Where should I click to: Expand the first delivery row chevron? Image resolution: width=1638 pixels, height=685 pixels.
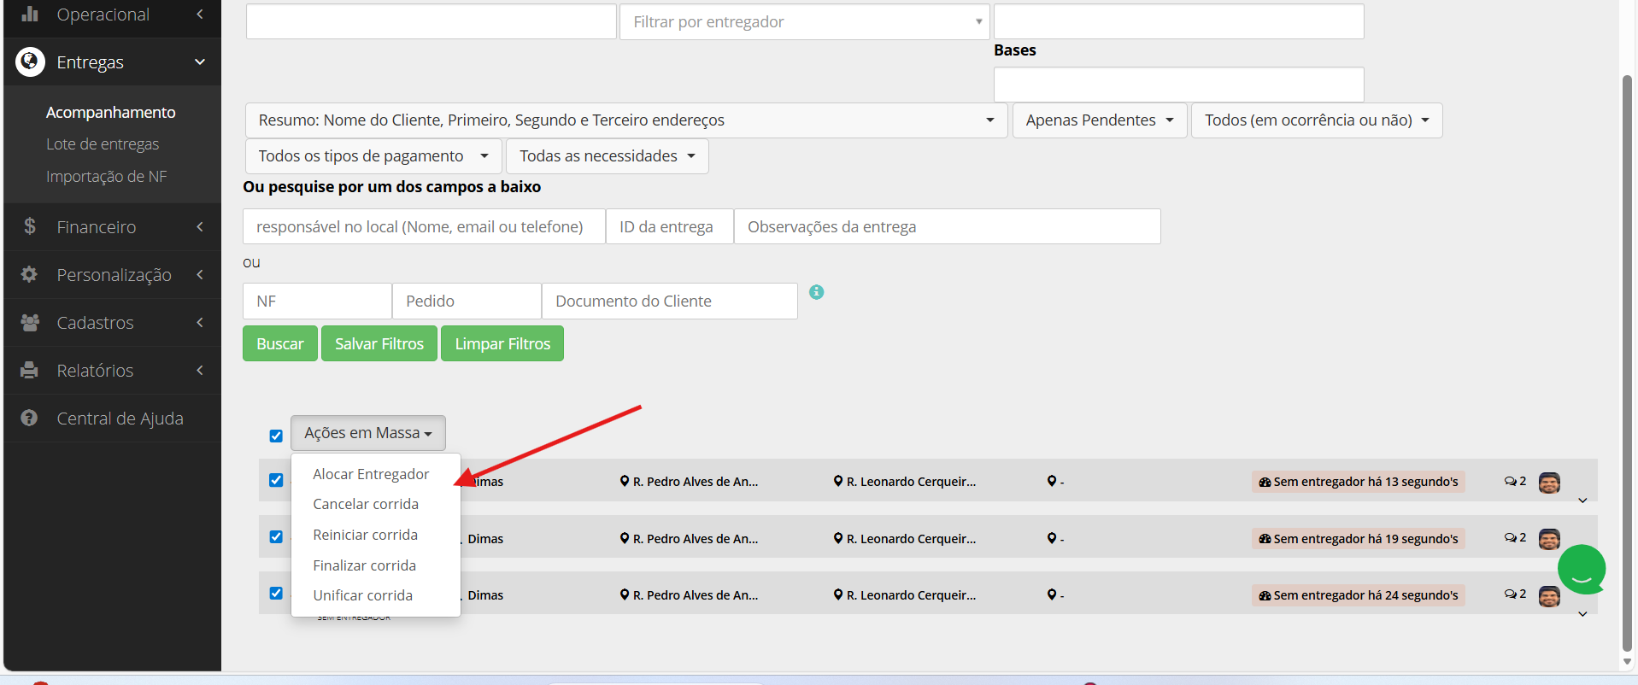1582,501
